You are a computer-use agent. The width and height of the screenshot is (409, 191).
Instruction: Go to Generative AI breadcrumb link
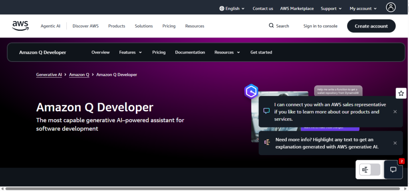49,75
